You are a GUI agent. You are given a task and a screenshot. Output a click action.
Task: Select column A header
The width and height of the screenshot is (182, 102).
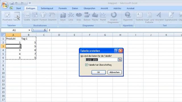[x=13, y=35]
